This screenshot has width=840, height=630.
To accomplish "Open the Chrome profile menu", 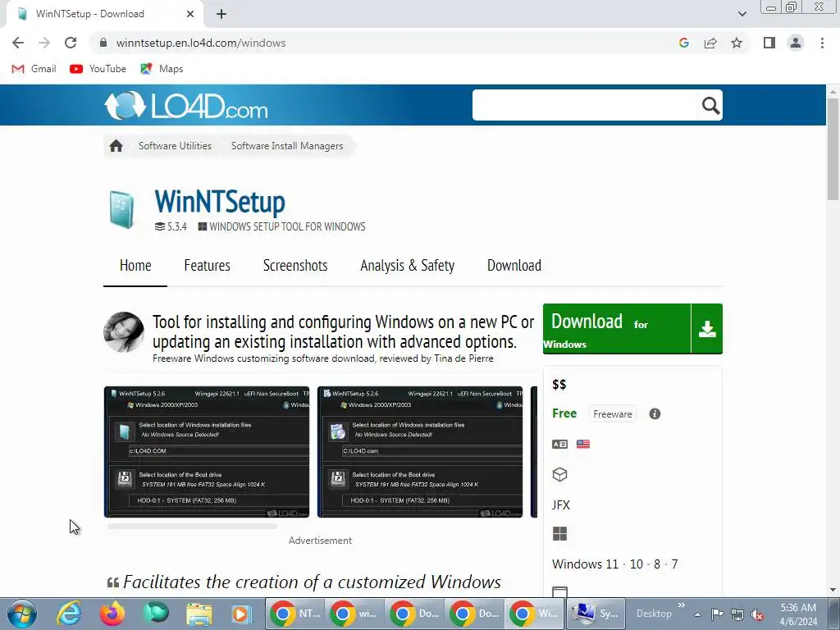I will [796, 43].
